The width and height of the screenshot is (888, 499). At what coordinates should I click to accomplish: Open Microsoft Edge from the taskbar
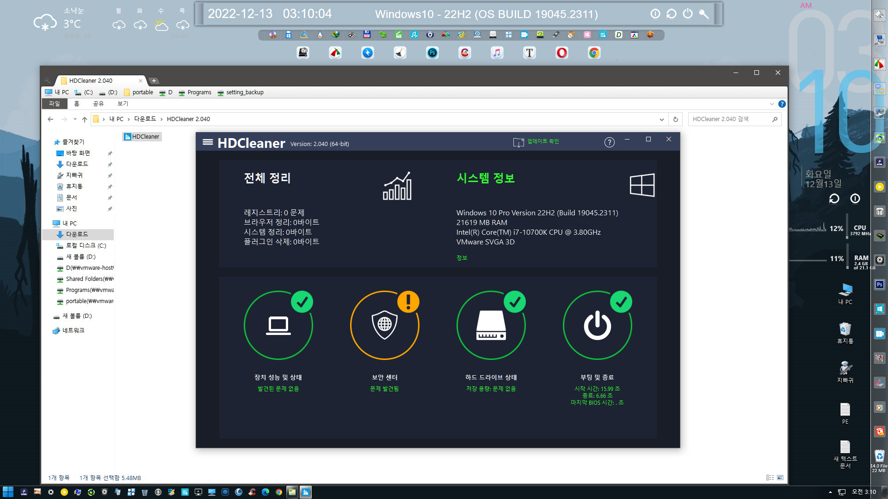pos(265,492)
